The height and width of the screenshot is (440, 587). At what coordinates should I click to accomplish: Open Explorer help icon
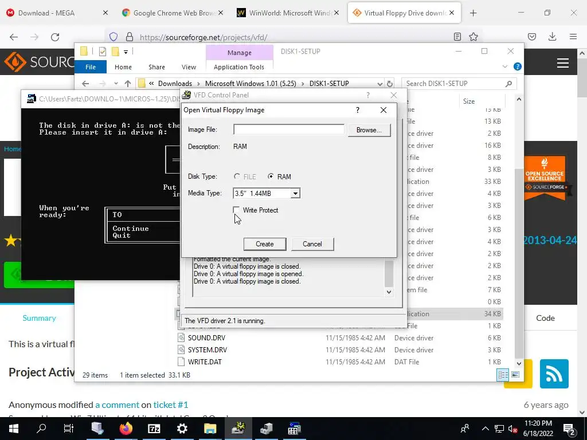[518, 66]
